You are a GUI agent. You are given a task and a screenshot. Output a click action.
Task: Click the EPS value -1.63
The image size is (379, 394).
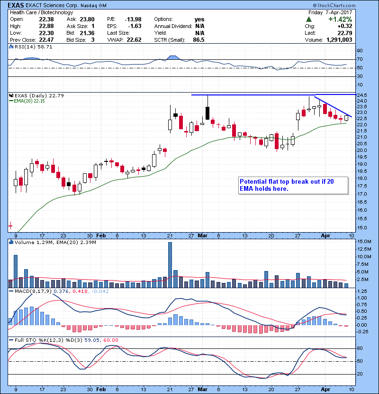[135, 26]
